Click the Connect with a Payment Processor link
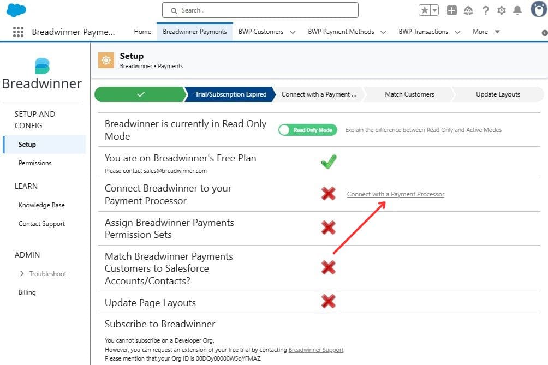Image resolution: width=548 pixels, height=365 pixels. [396, 194]
